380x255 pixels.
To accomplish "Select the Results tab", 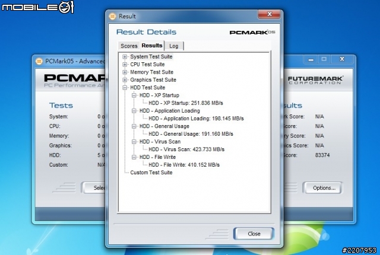I will pyautogui.click(x=152, y=46).
